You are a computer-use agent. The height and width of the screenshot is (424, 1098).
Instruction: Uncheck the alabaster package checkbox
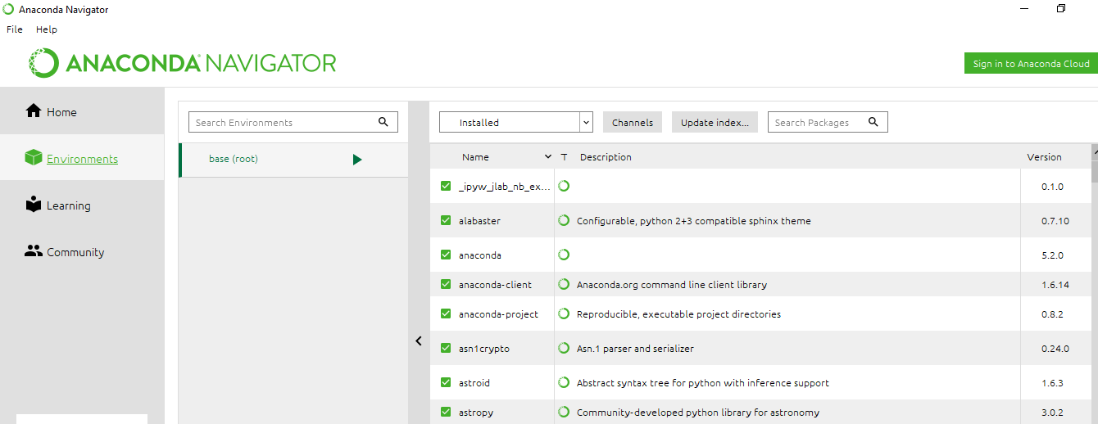click(446, 221)
